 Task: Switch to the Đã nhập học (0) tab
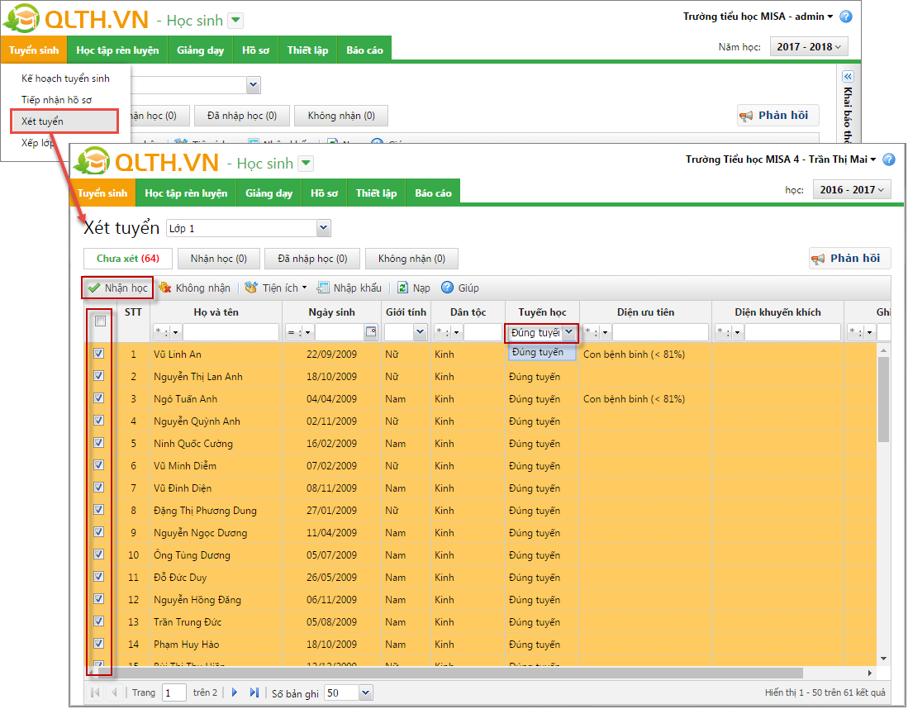tap(311, 259)
